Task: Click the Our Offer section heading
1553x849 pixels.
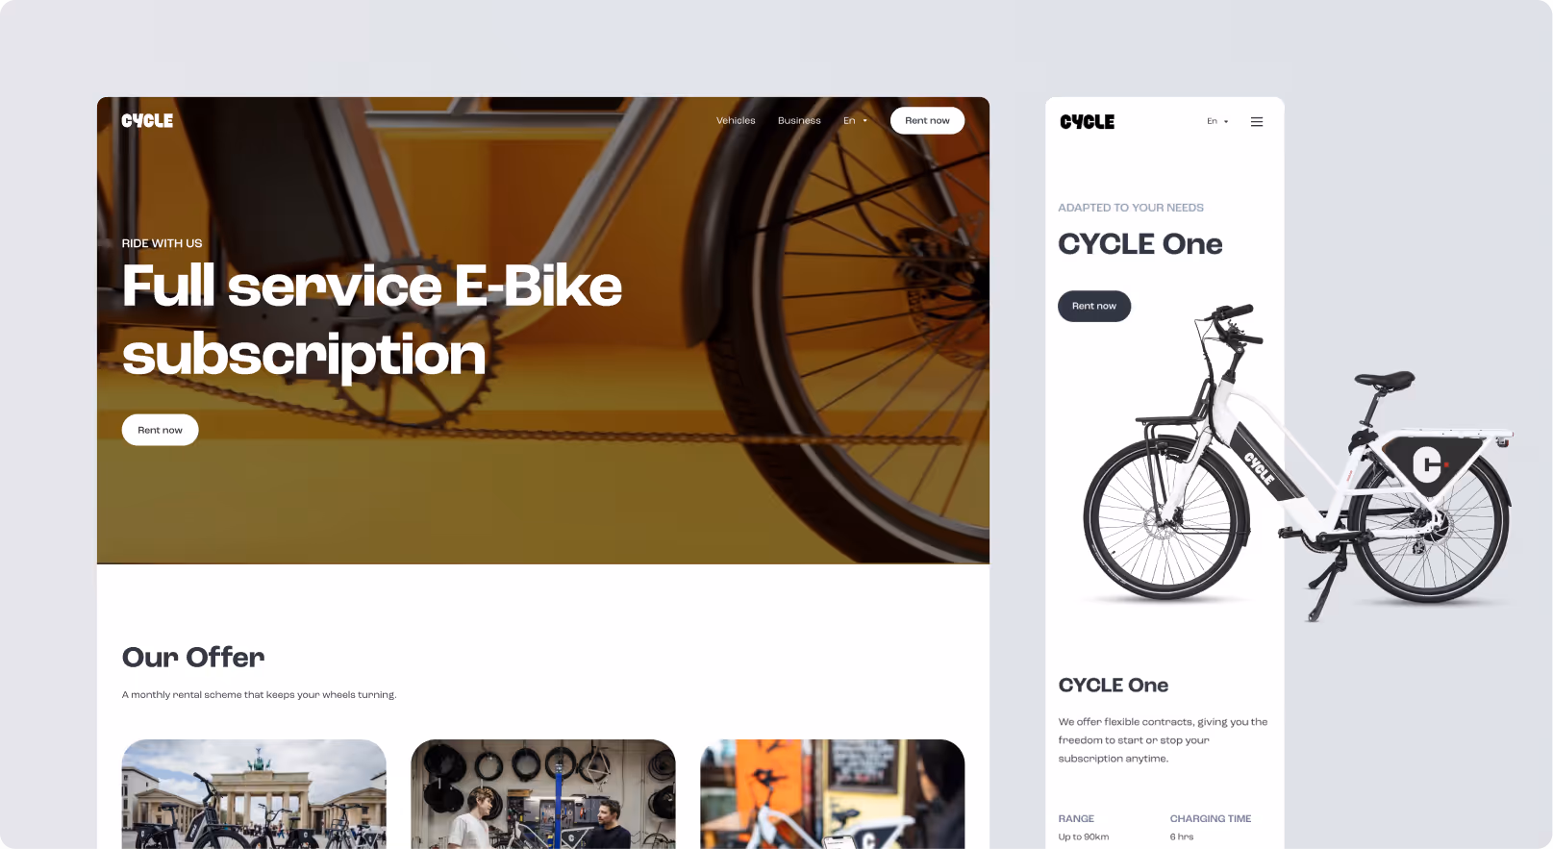Action: [193, 658]
